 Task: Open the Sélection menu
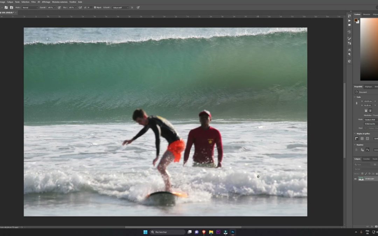25,2
